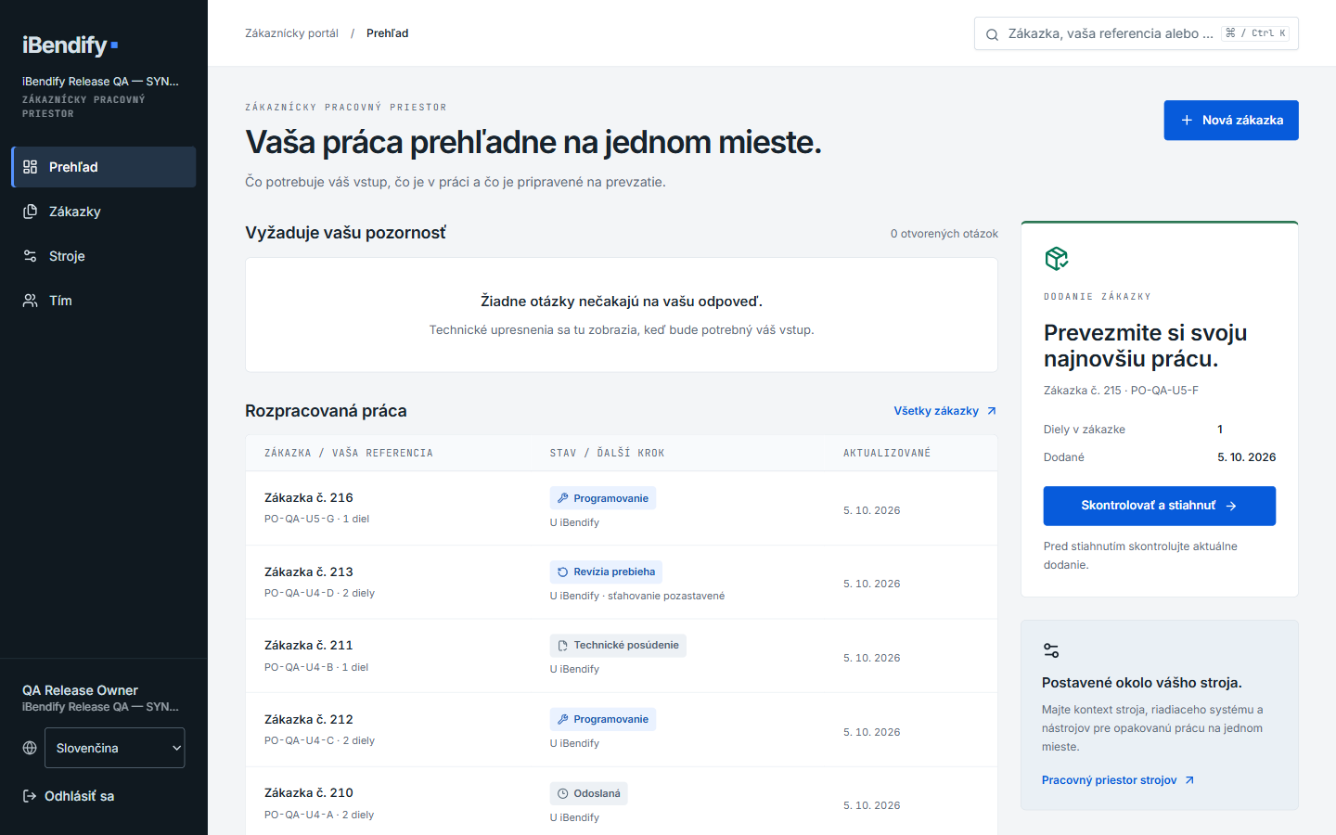
Task: Open the Stroje machines icon in the sidebar
Action: coord(31,256)
